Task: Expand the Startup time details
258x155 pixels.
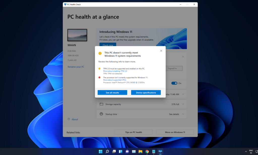Action: click(x=183, y=114)
